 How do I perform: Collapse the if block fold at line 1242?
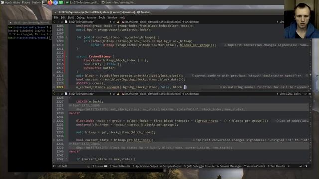[66, 159]
